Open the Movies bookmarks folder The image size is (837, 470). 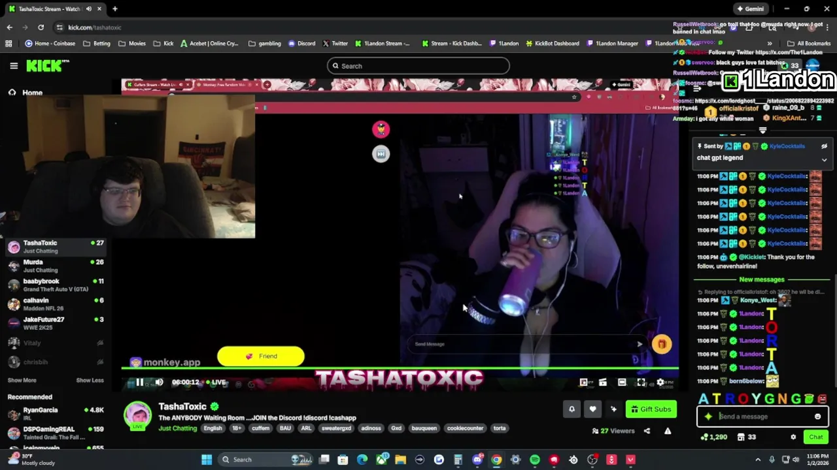pos(131,44)
